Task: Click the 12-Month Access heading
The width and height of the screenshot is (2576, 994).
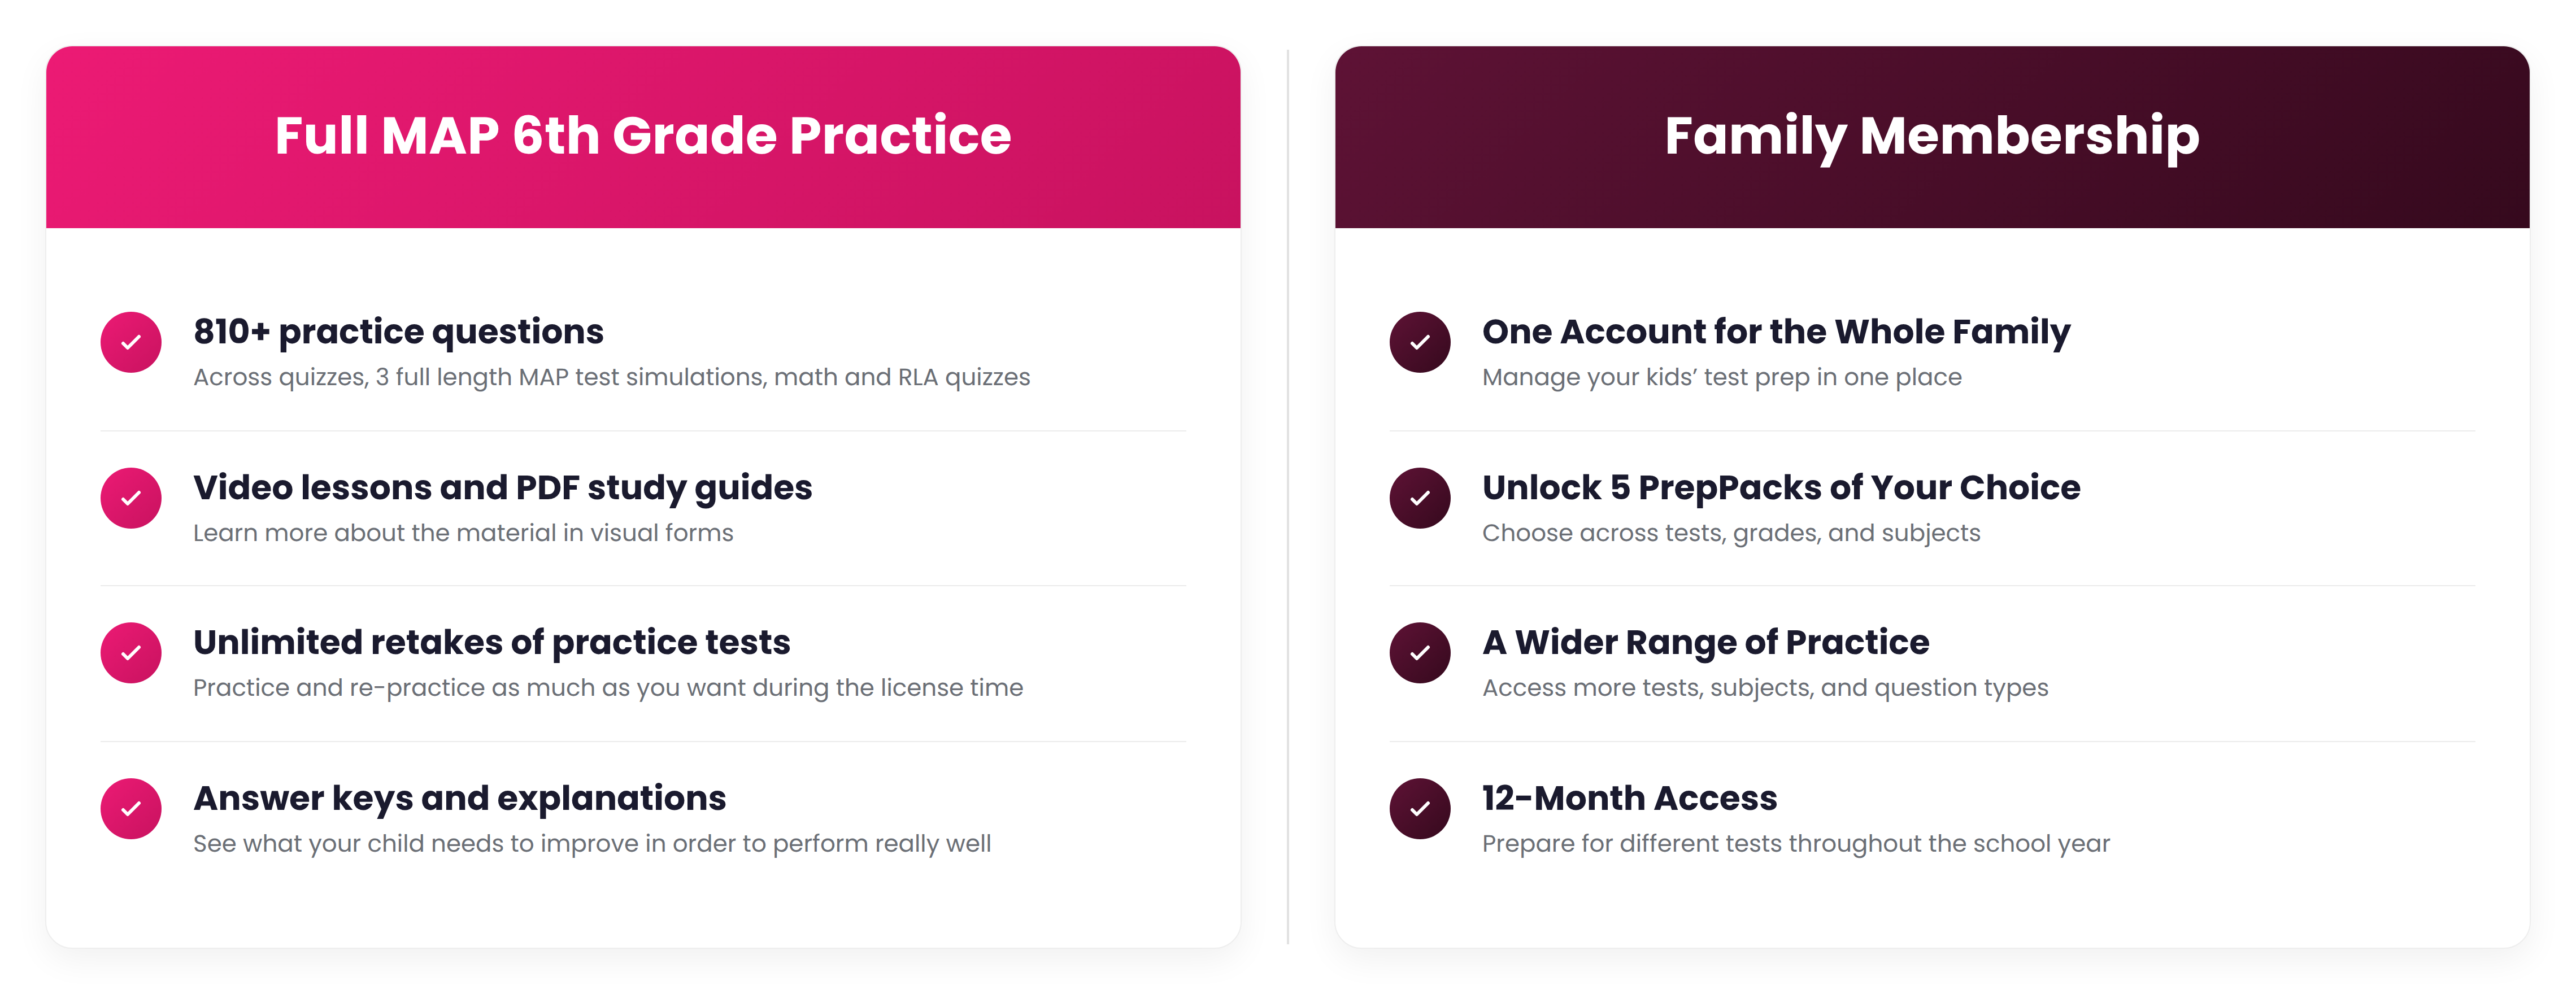Action: coord(1629,798)
